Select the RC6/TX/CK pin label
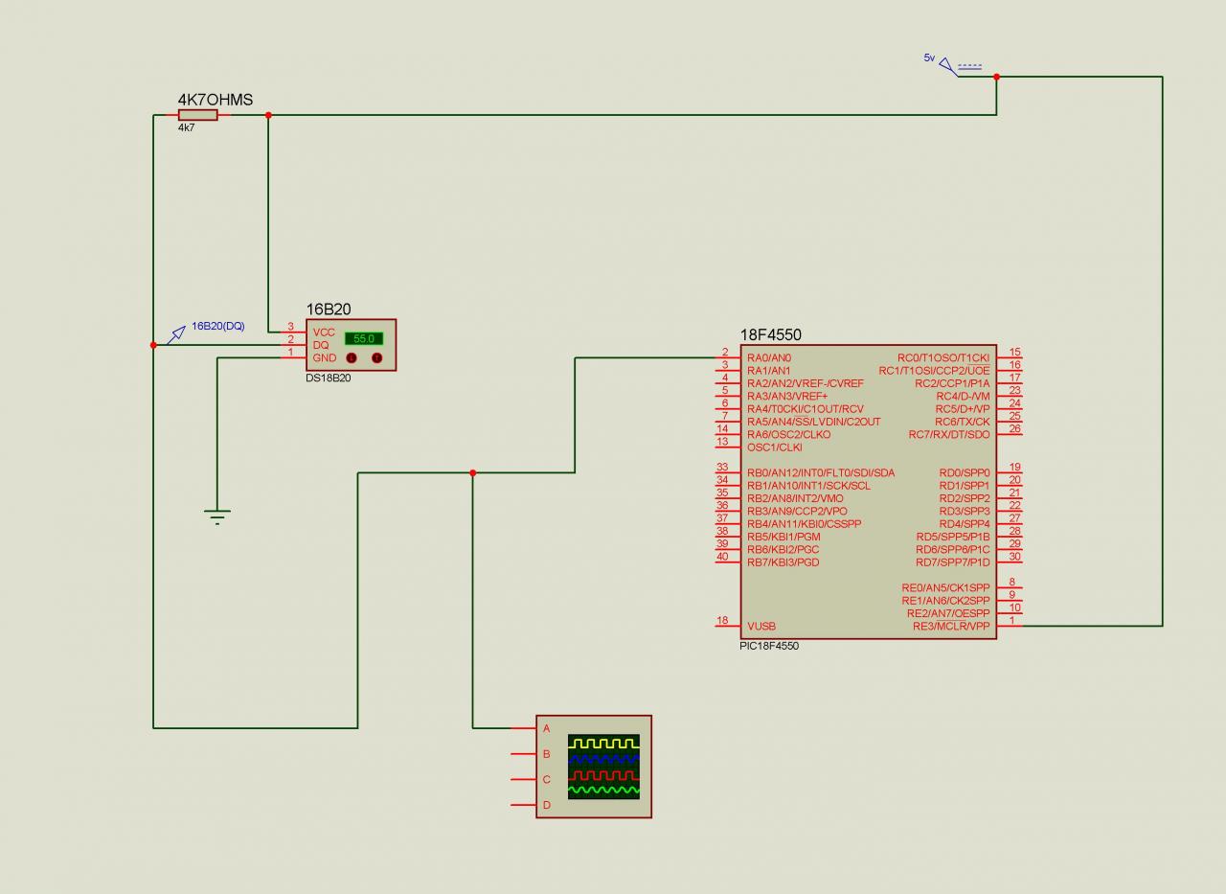 [x=963, y=422]
